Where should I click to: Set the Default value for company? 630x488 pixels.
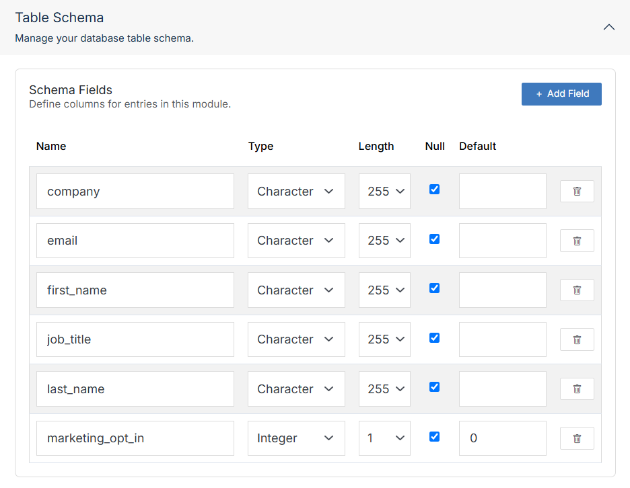[x=503, y=191]
